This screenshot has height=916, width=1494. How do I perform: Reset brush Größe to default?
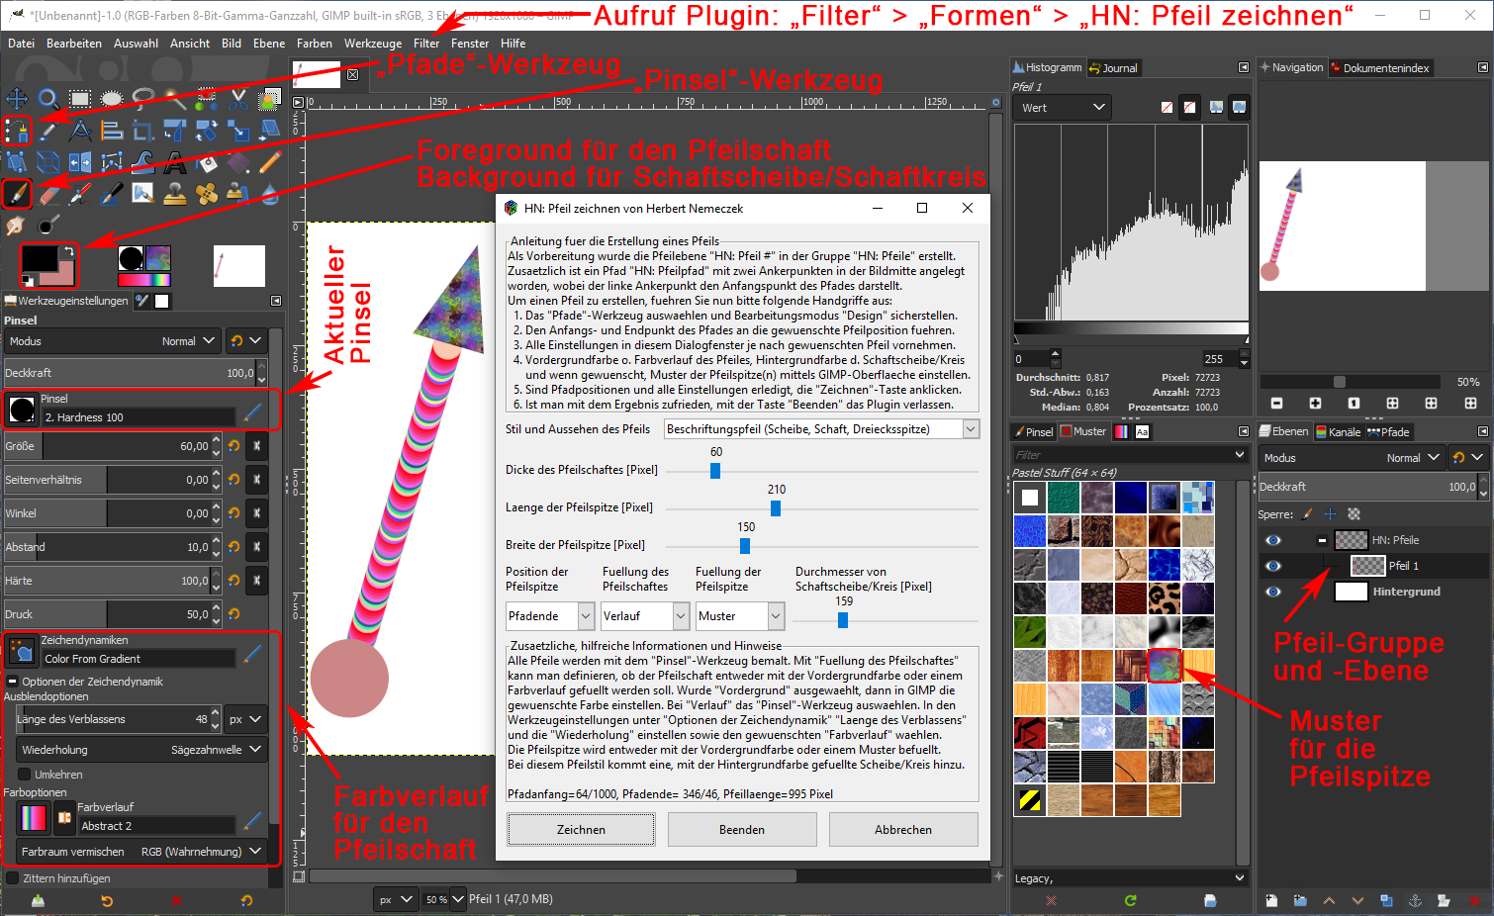[233, 446]
